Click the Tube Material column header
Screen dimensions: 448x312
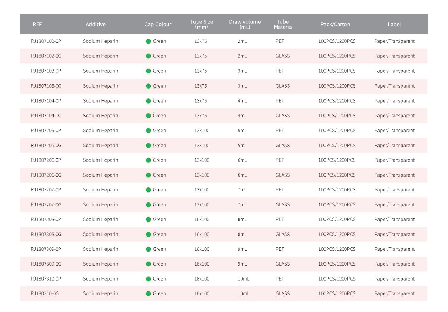point(283,24)
